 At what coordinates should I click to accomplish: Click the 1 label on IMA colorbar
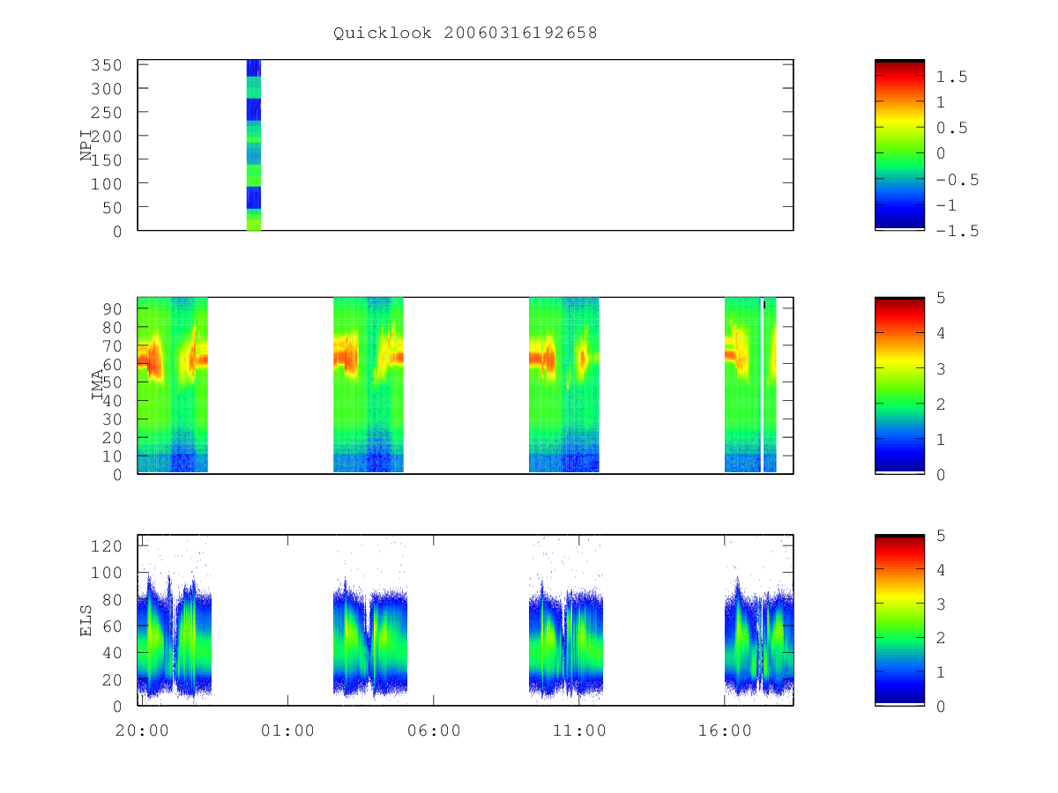pyautogui.click(x=941, y=439)
